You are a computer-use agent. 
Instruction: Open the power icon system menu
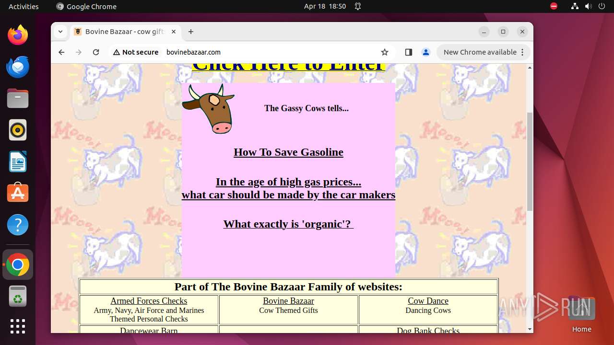point(602,6)
